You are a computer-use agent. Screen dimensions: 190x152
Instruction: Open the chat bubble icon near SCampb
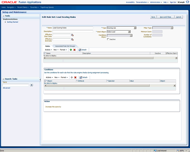[187, 2]
